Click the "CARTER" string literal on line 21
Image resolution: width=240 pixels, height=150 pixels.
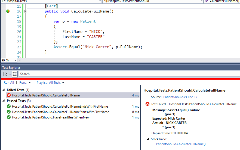[96, 37]
